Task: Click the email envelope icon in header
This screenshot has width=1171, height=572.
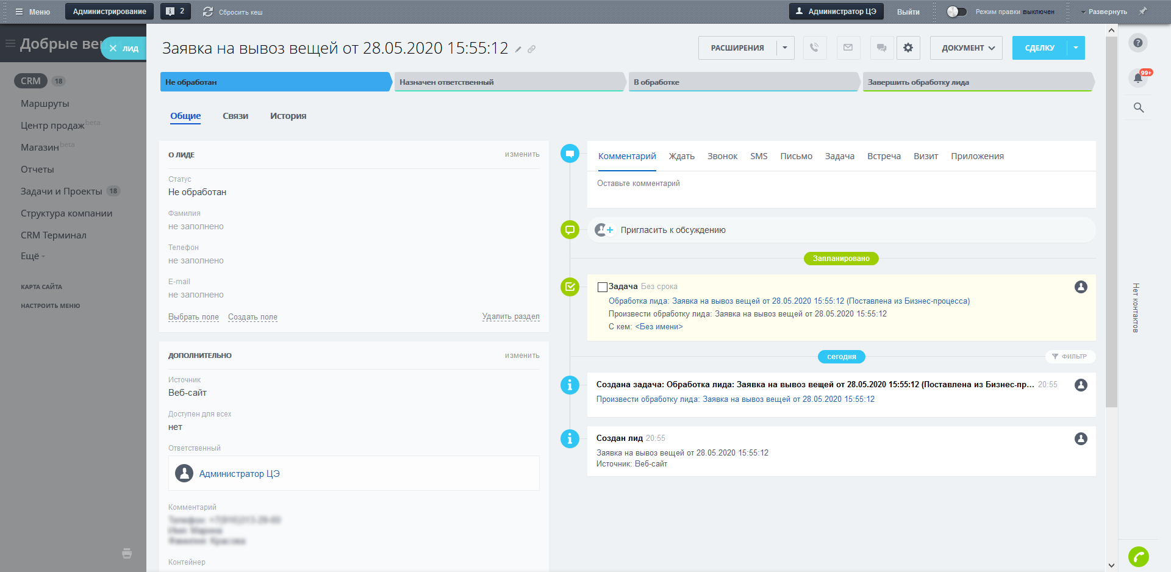Action: pyautogui.click(x=848, y=48)
